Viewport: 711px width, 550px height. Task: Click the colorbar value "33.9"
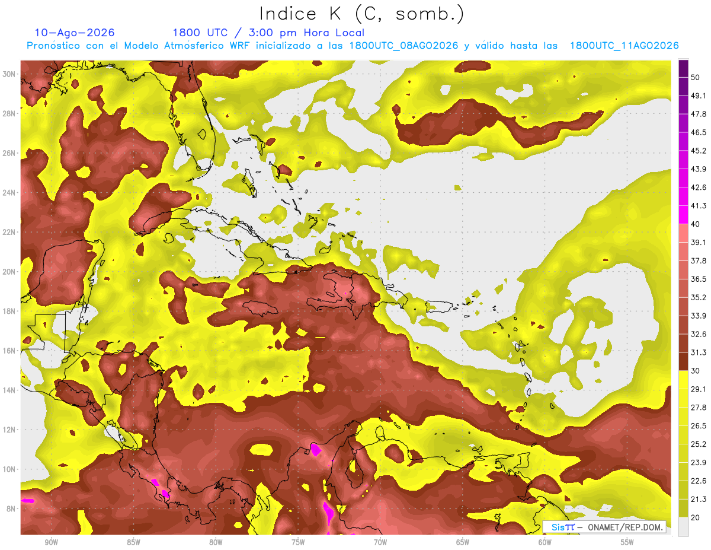pyautogui.click(x=699, y=316)
